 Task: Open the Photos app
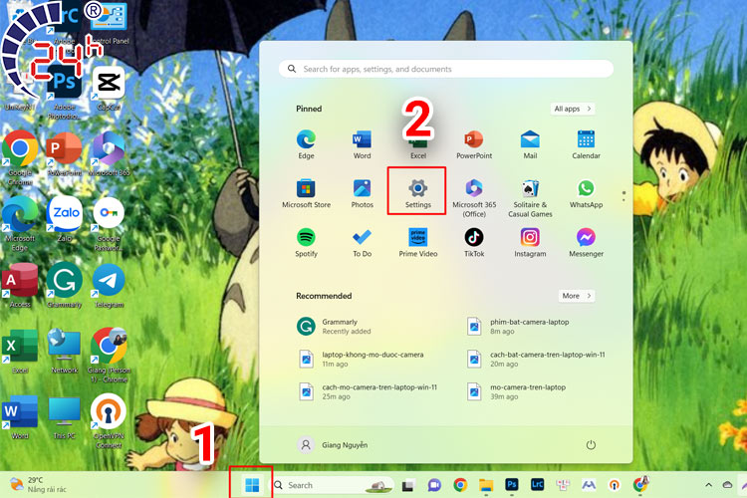(363, 193)
